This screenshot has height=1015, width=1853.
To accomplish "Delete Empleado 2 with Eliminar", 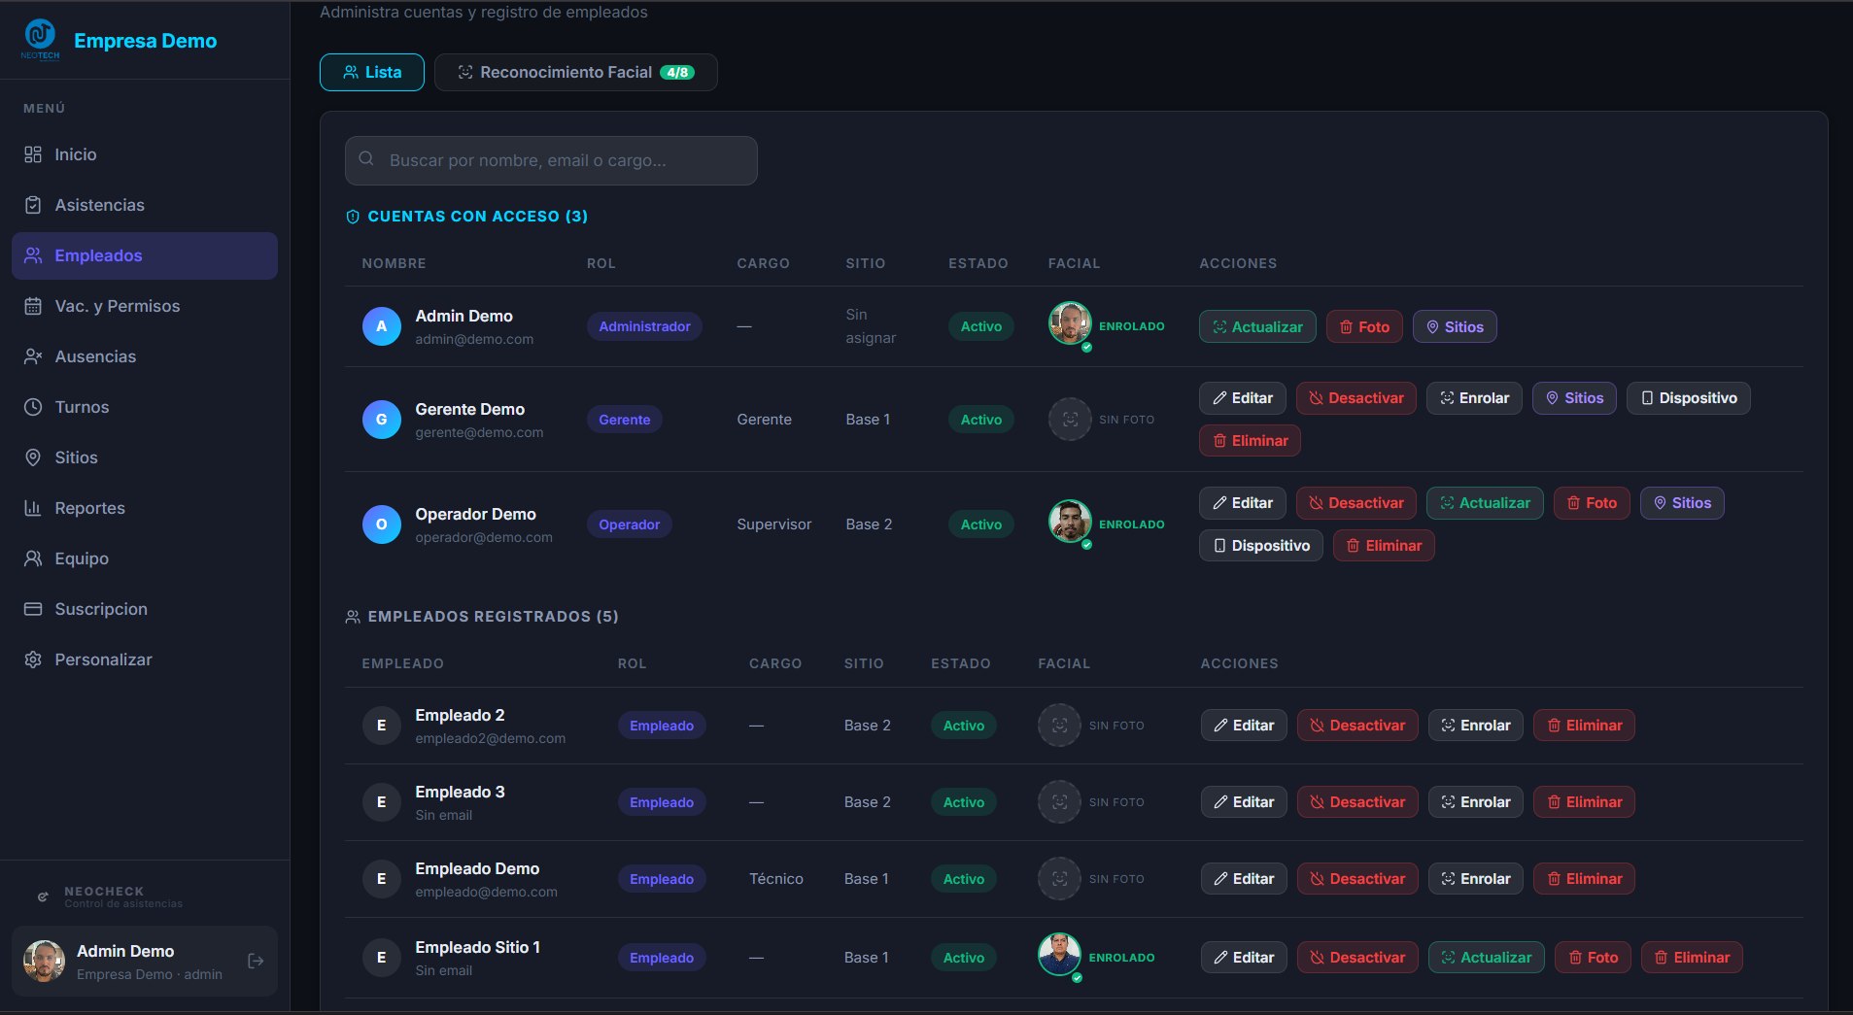I will (x=1583, y=726).
